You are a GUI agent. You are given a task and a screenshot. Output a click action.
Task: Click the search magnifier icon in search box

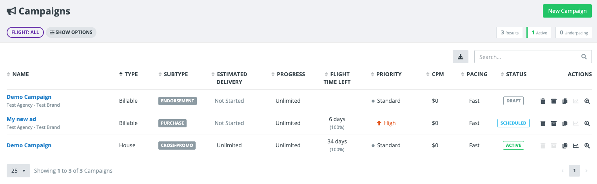584,57
